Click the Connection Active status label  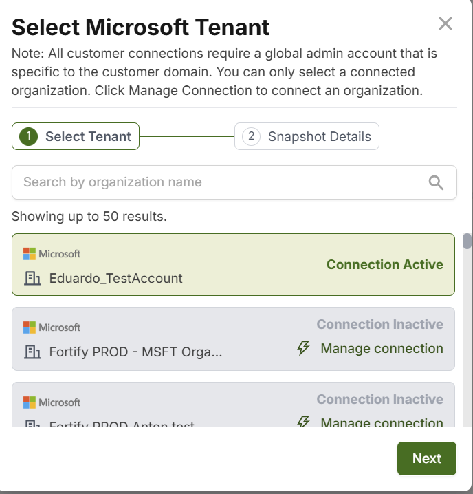click(384, 265)
